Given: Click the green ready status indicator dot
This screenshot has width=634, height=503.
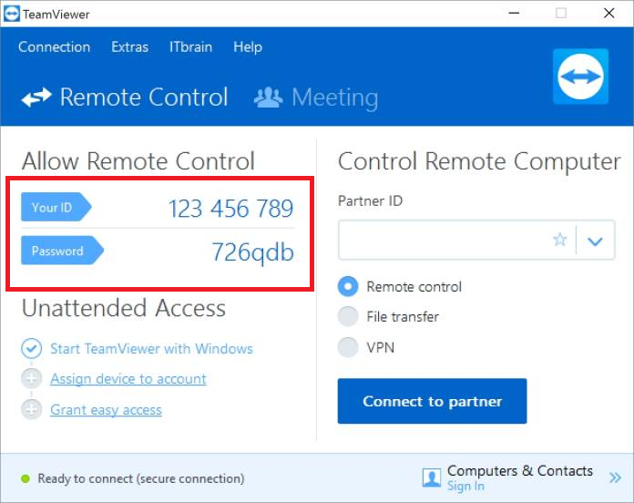Looking at the screenshot, I should pos(26,478).
